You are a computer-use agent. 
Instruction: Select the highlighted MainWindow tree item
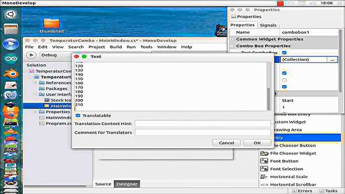[47, 106]
